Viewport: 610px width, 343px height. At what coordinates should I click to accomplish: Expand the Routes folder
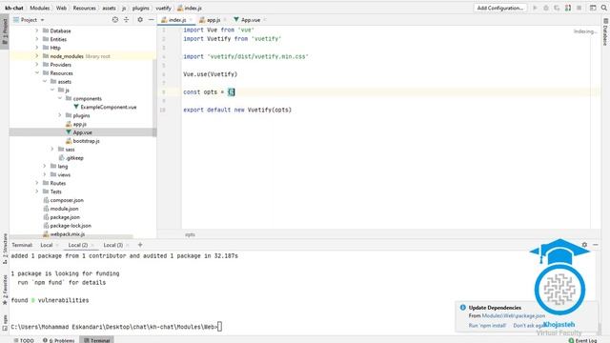[x=37, y=183]
